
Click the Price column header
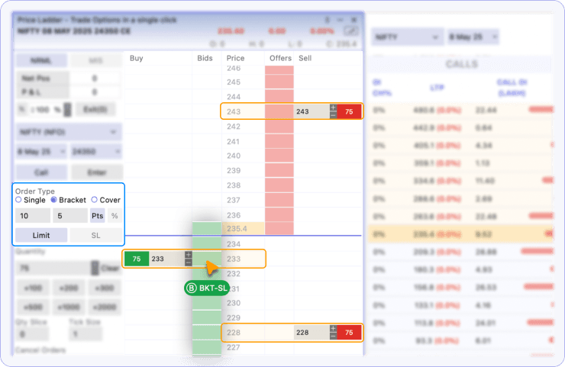point(235,58)
